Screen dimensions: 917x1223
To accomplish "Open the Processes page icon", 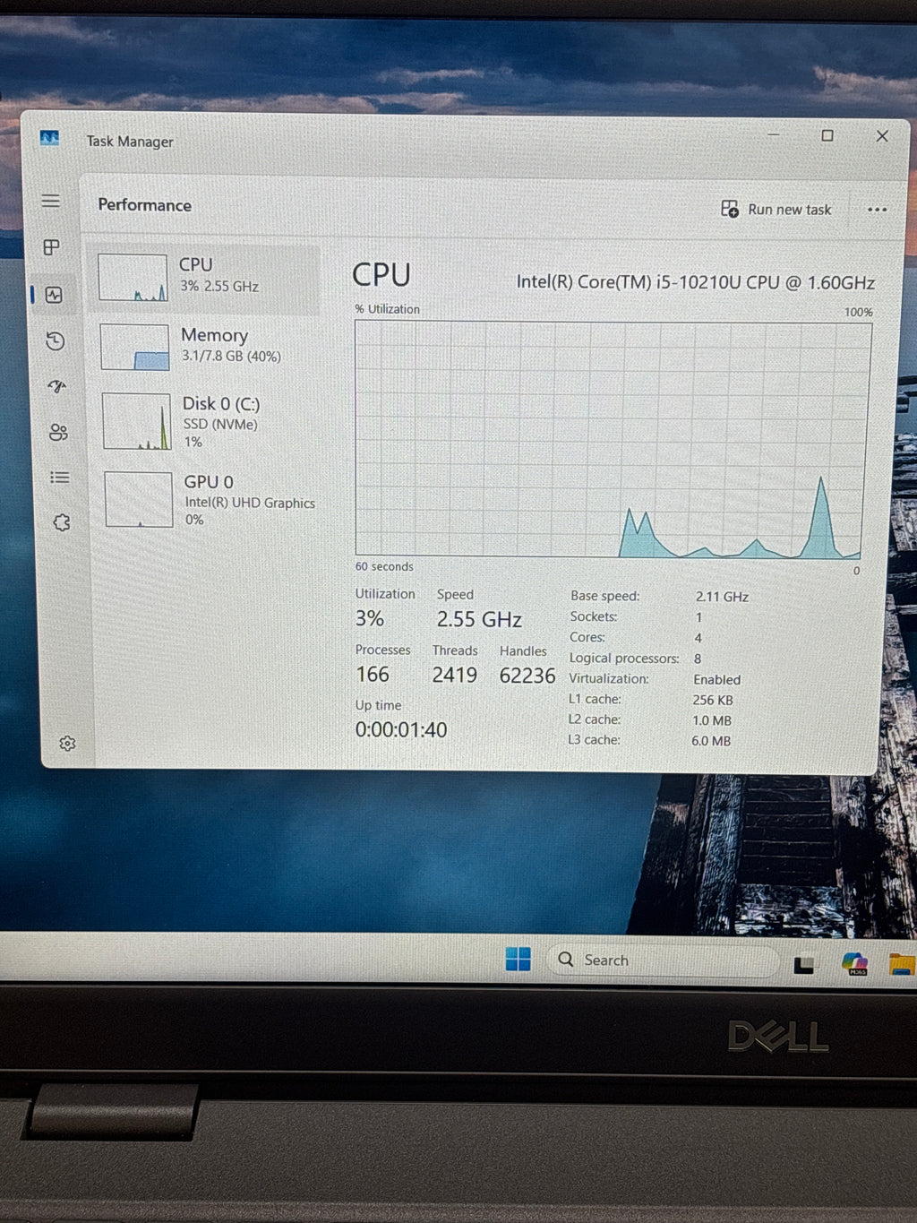I will coord(52,247).
